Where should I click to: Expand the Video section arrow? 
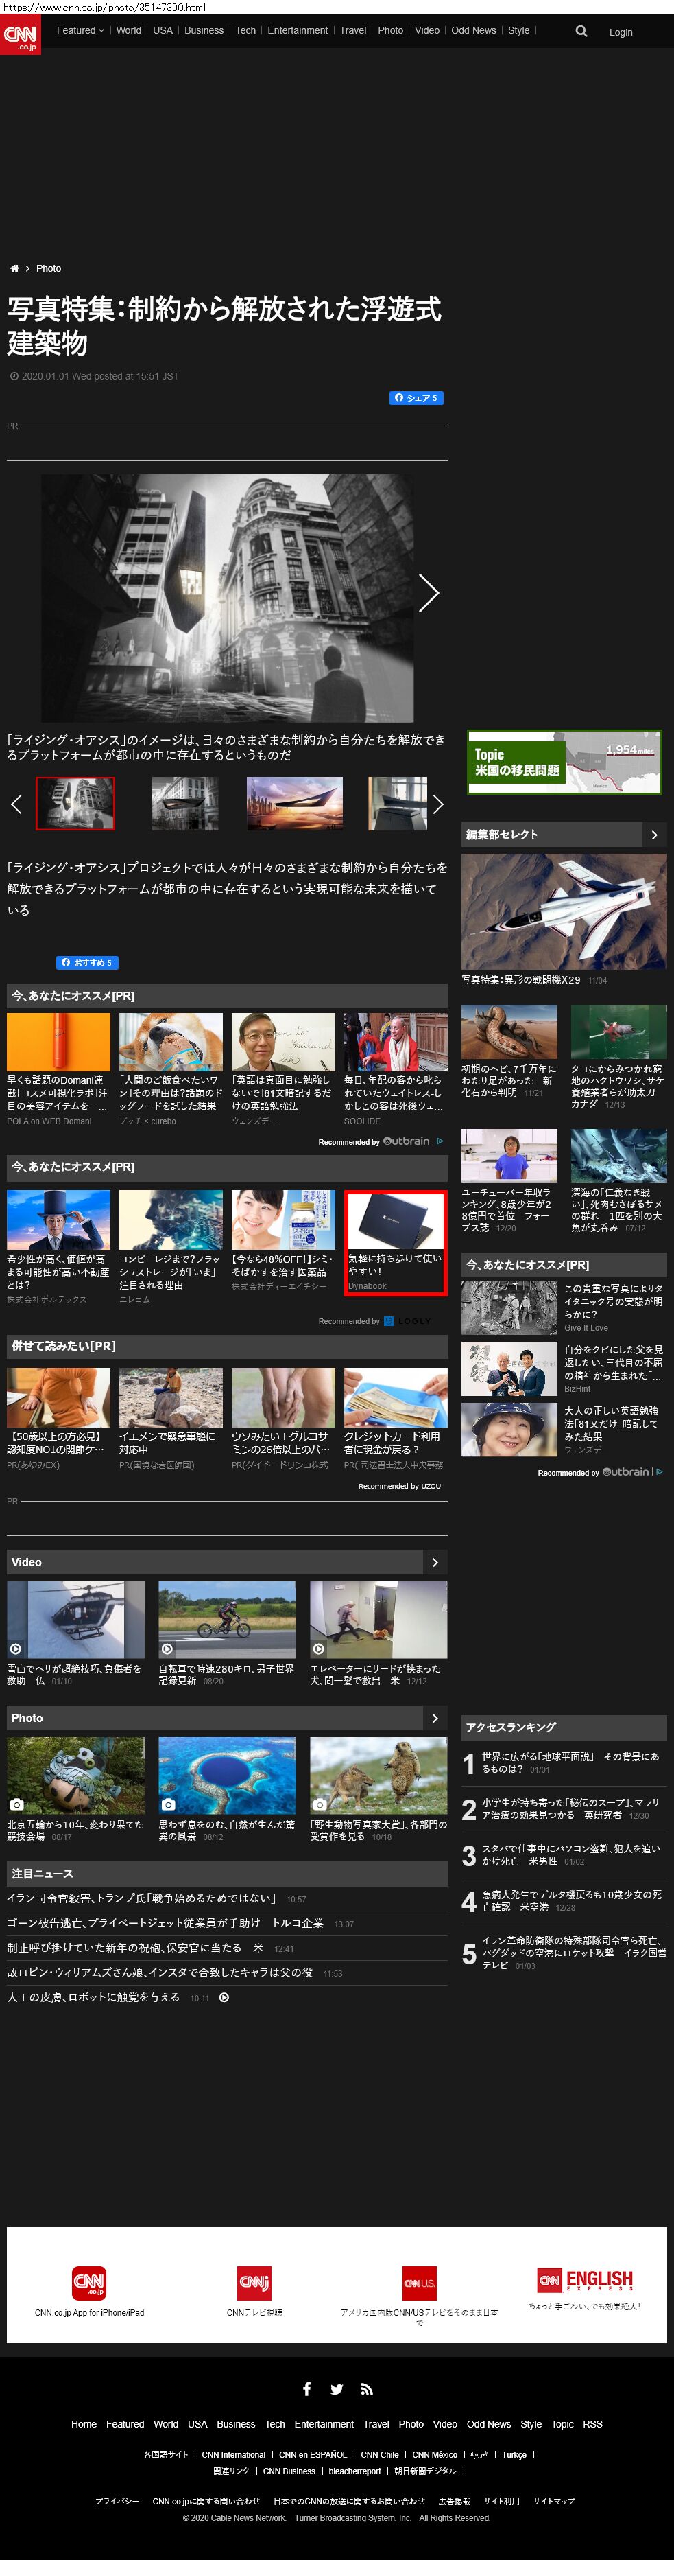(435, 1562)
